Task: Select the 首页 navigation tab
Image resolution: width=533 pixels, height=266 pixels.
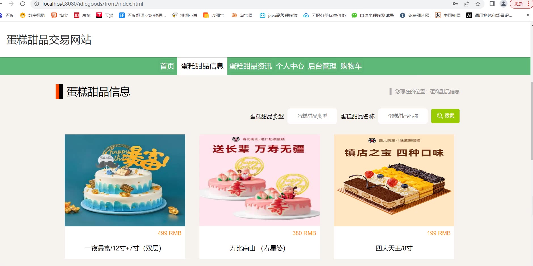Action: (x=167, y=66)
